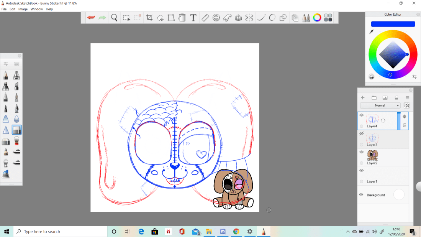Click the red Undo arrow
The width and height of the screenshot is (421, 237).
[x=91, y=18]
